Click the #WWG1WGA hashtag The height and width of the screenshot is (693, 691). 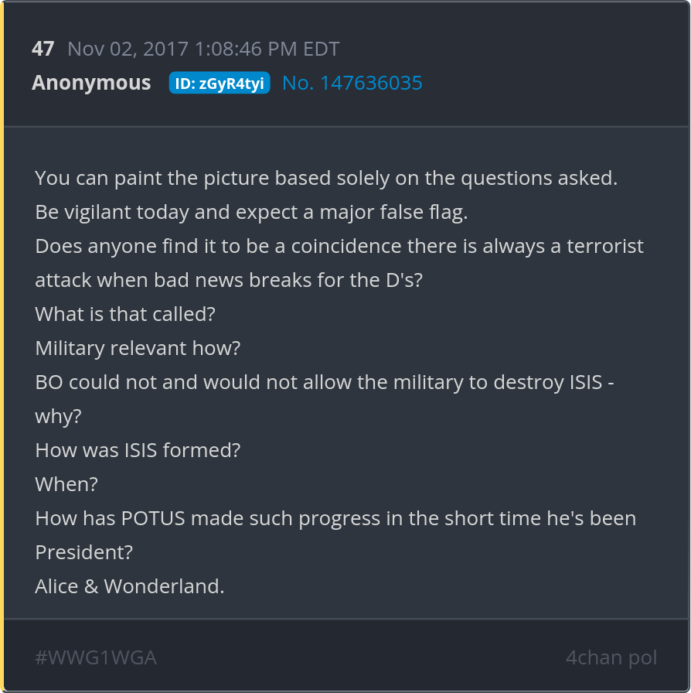96,658
